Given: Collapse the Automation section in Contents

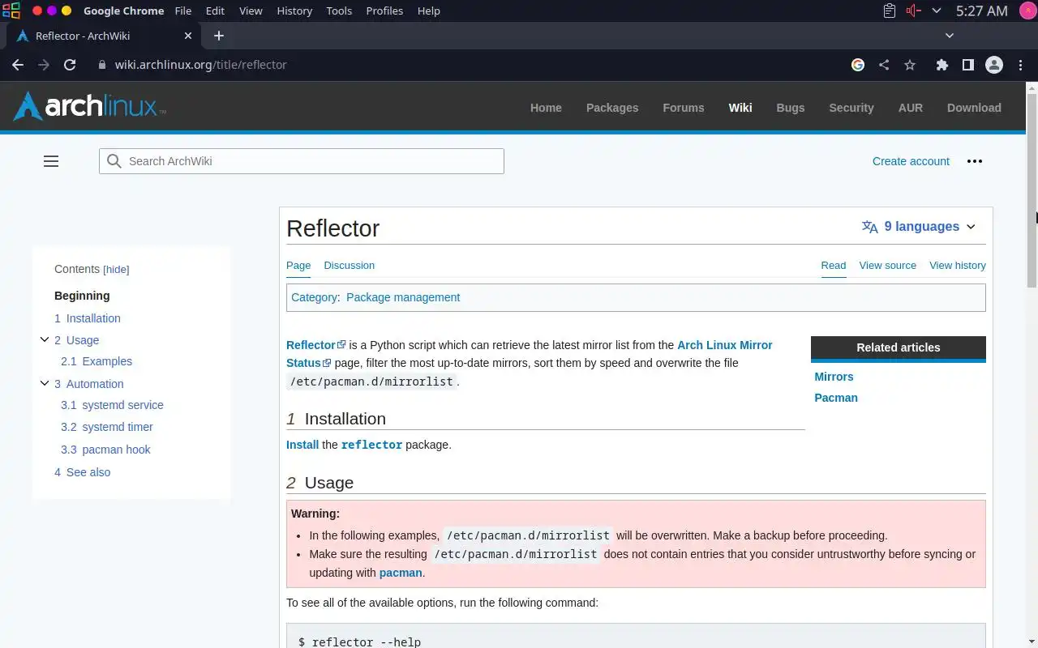Looking at the screenshot, I should click(x=45, y=384).
